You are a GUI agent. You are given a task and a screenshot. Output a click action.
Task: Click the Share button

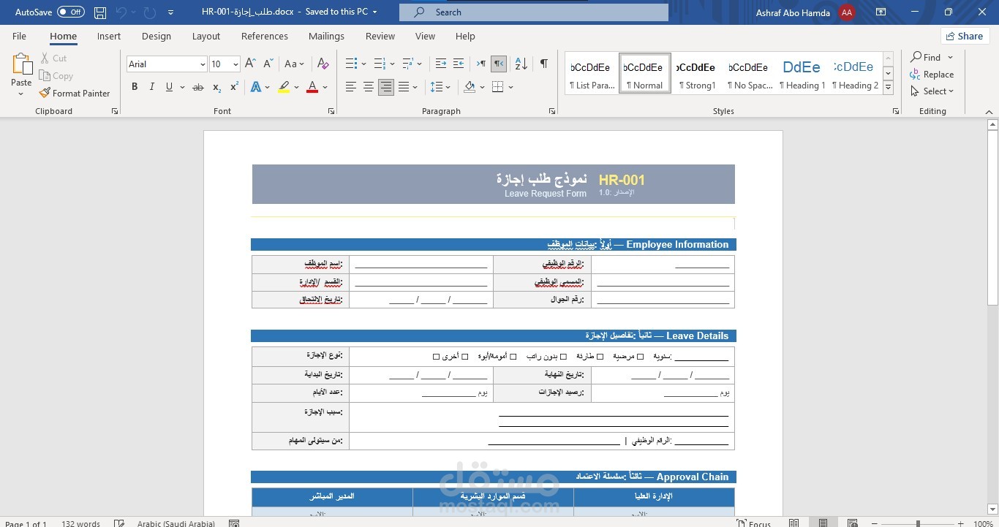964,36
